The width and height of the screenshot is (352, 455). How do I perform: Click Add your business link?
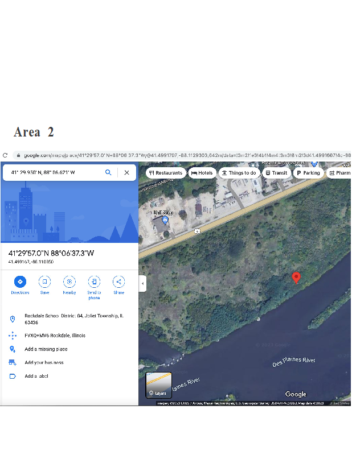pyautogui.click(x=44, y=362)
